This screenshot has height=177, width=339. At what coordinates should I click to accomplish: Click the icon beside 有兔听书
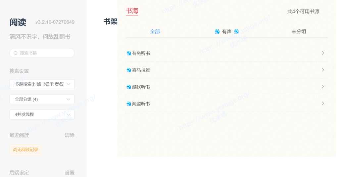[x=129, y=53]
